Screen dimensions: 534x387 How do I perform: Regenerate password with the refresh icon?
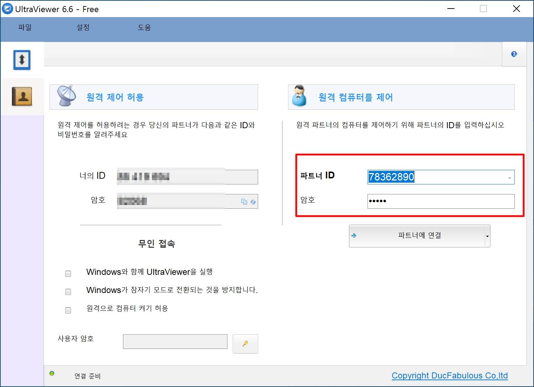(x=253, y=202)
